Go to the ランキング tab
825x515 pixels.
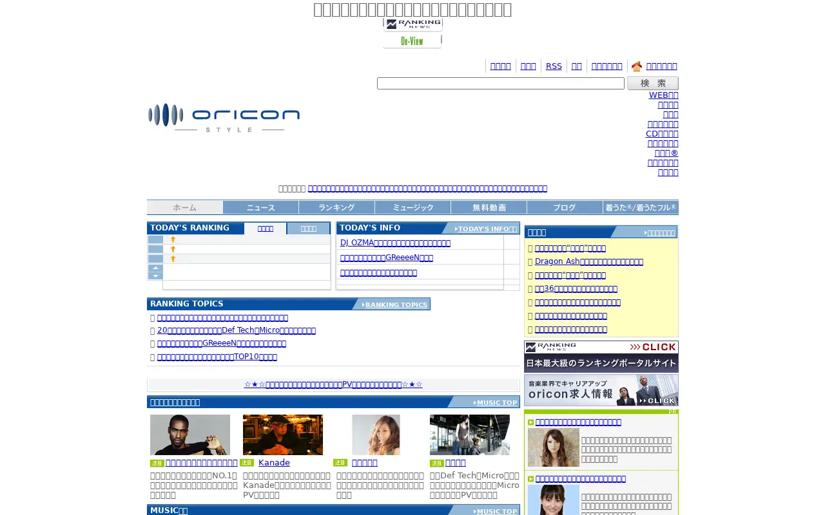[x=337, y=207]
